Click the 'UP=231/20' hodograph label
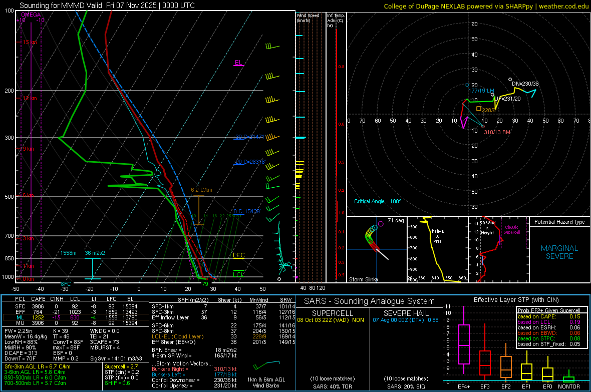 508,99
